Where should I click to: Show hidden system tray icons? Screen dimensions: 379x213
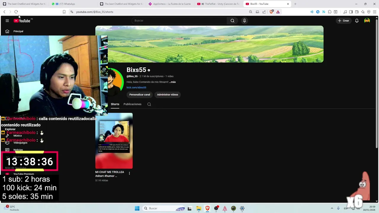pyautogui.click(x=332, y=208)
